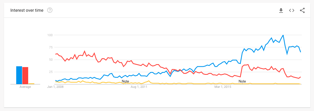Click the red line's starting point in 2008

pyautogui.click(x=56, y=54)
